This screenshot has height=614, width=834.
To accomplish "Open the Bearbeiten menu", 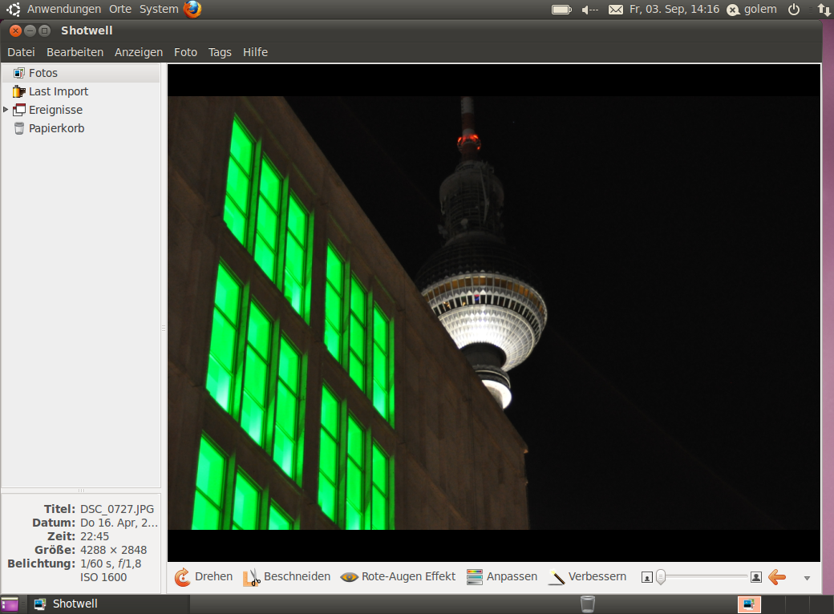I will (x=75, y=52).
